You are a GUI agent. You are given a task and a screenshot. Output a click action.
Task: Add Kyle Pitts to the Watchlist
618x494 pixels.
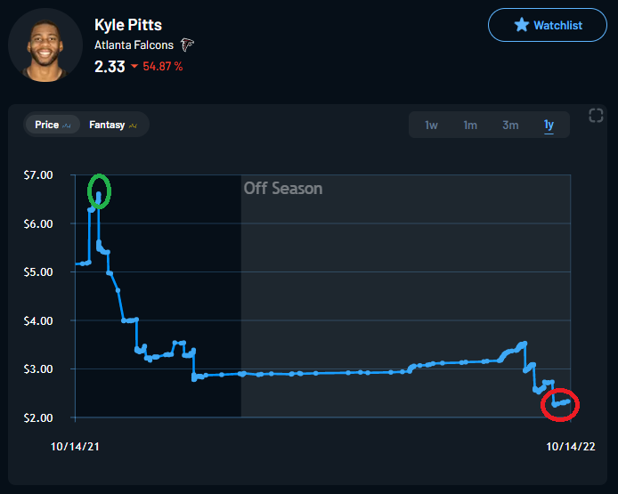(547, 25)
